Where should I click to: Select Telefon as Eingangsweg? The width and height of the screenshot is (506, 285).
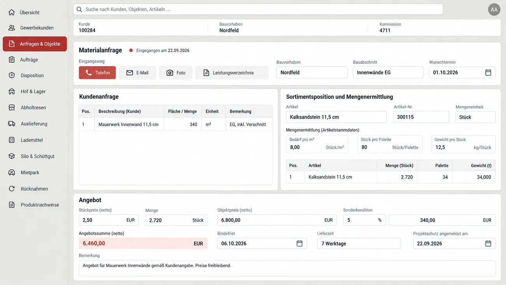(97, 73)
